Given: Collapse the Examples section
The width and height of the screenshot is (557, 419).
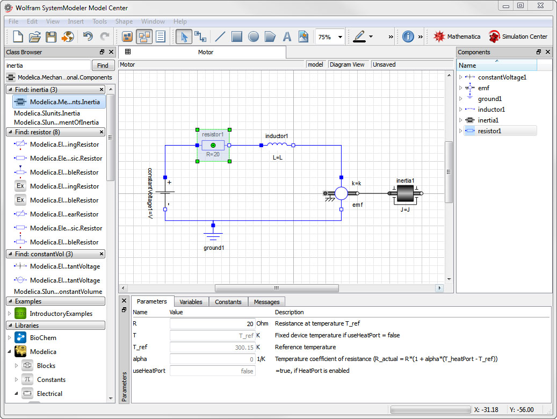Looking at the screenshot, I should point(10,301).
